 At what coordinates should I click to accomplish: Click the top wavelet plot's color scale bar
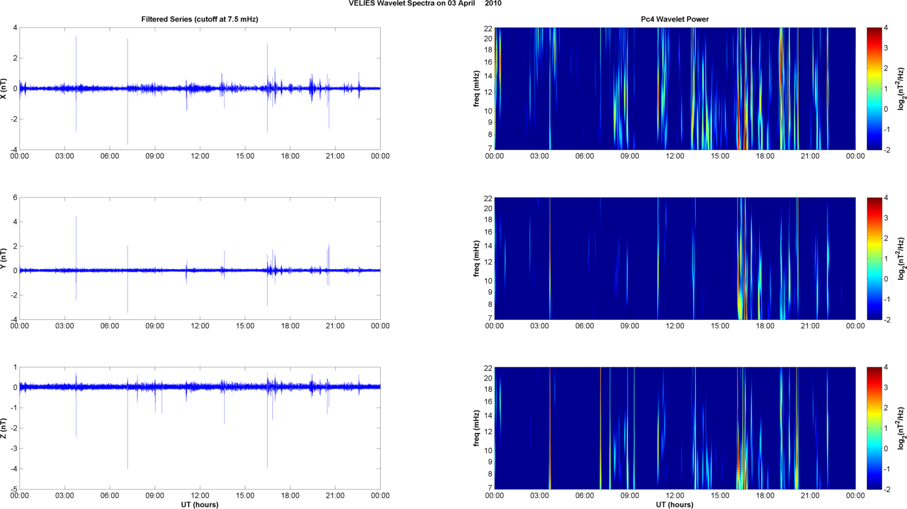coord(874,89)
